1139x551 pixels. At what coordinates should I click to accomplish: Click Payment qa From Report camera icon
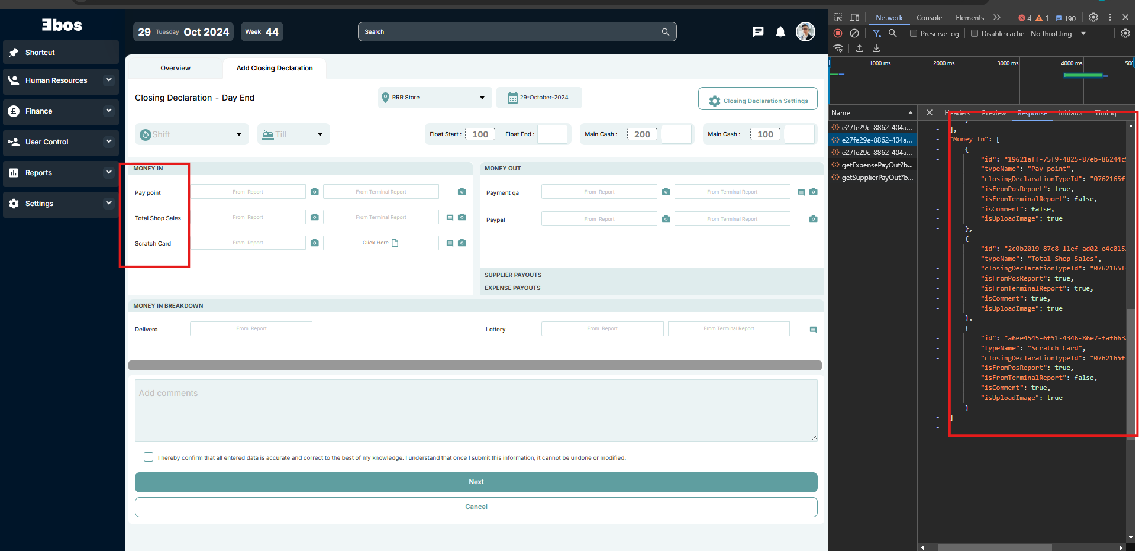666,192
